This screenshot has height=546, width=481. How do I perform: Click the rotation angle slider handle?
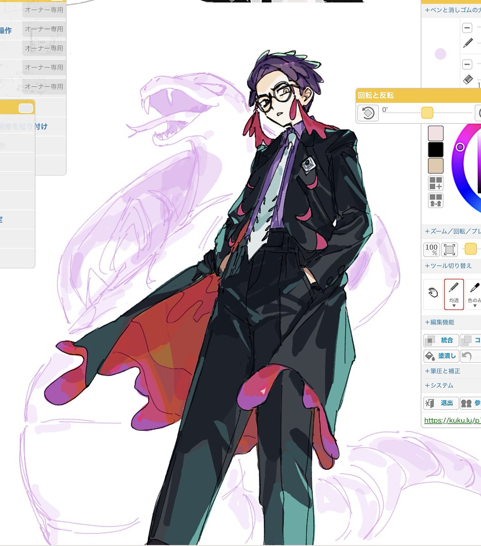[x=427, y=112]
